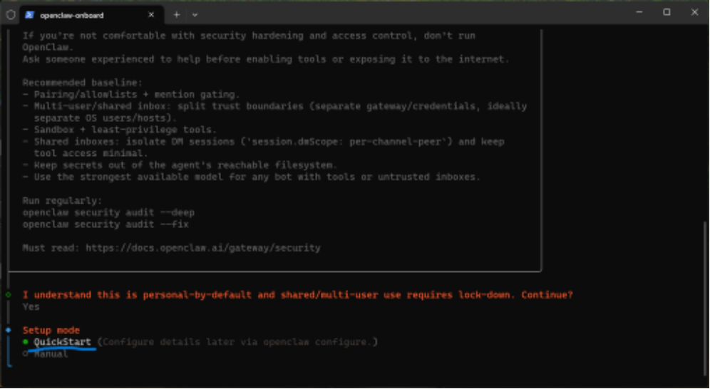Viewport: 710px width, 389px height.
Task: Click the shield icon left of the tab
Action: (10, 14)
